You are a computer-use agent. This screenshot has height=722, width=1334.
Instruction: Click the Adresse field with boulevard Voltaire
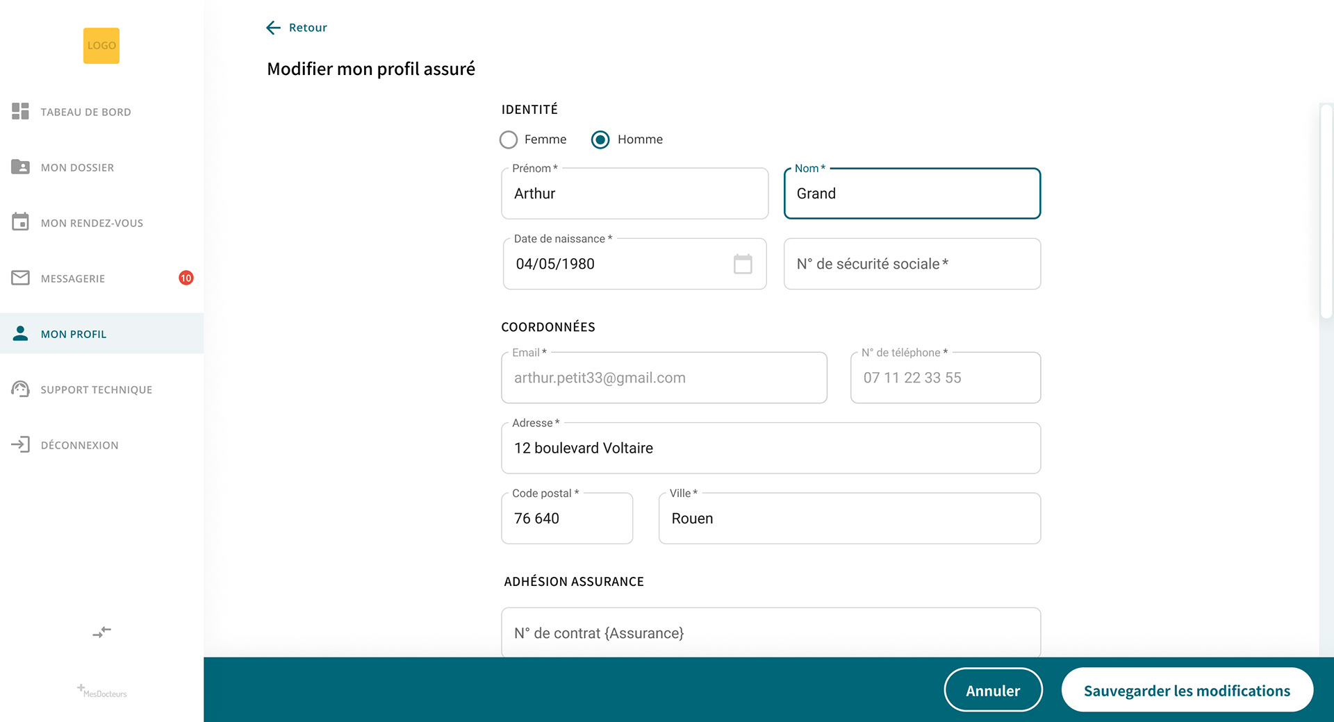click(771, 448)
